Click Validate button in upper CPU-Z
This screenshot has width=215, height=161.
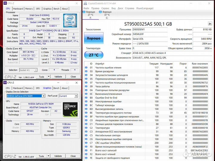click(x=58, y=77)
